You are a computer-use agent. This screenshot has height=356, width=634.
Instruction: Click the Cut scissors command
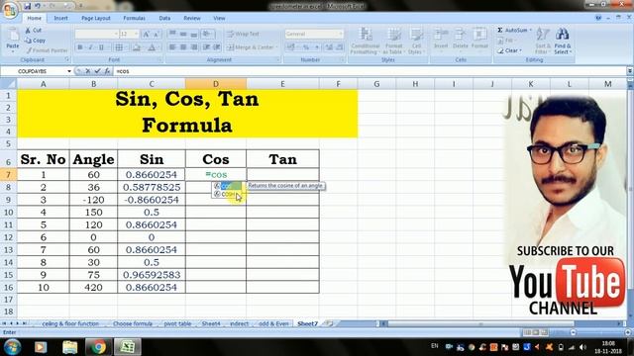33,31
